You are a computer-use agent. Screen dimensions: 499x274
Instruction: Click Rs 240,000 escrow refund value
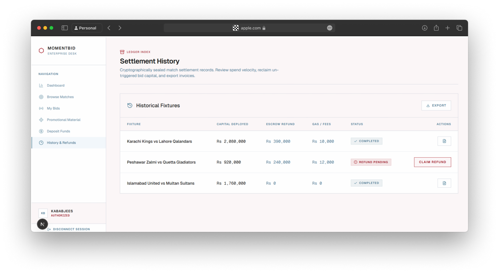[x=278, y=162]
